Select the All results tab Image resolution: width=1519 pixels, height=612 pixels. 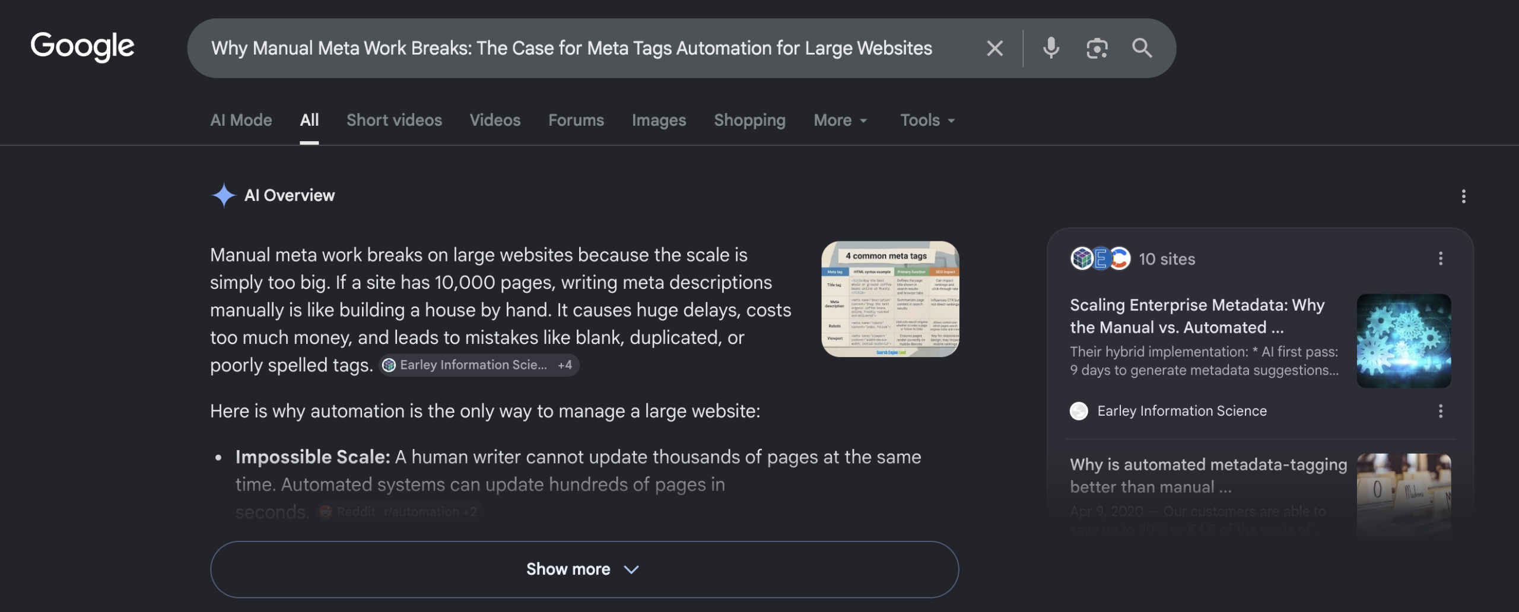point(309,120)
